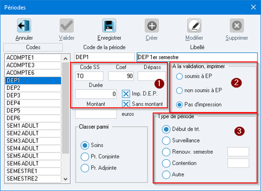The width and height of the screenshot is (261, 191).
Task: Select Pas d'impression radio button
Action: (x=179, y=105)
